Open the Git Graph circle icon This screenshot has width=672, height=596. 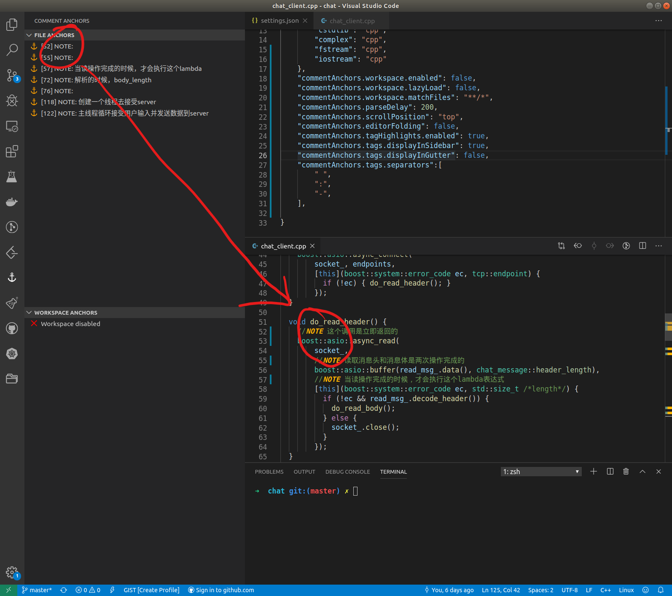click(12, 227)
